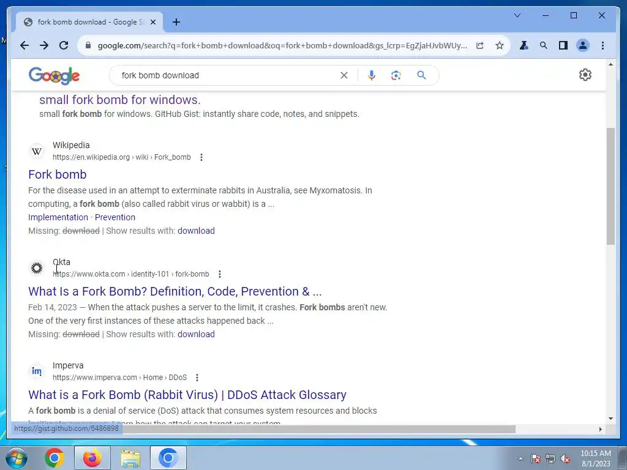The width and height of the screenshot is (627, 470).
Task: Click the Imperva favicon
Action: (36, 371)
